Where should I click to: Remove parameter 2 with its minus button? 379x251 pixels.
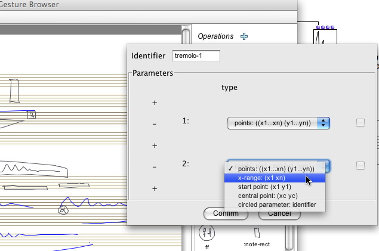(155, 167)
